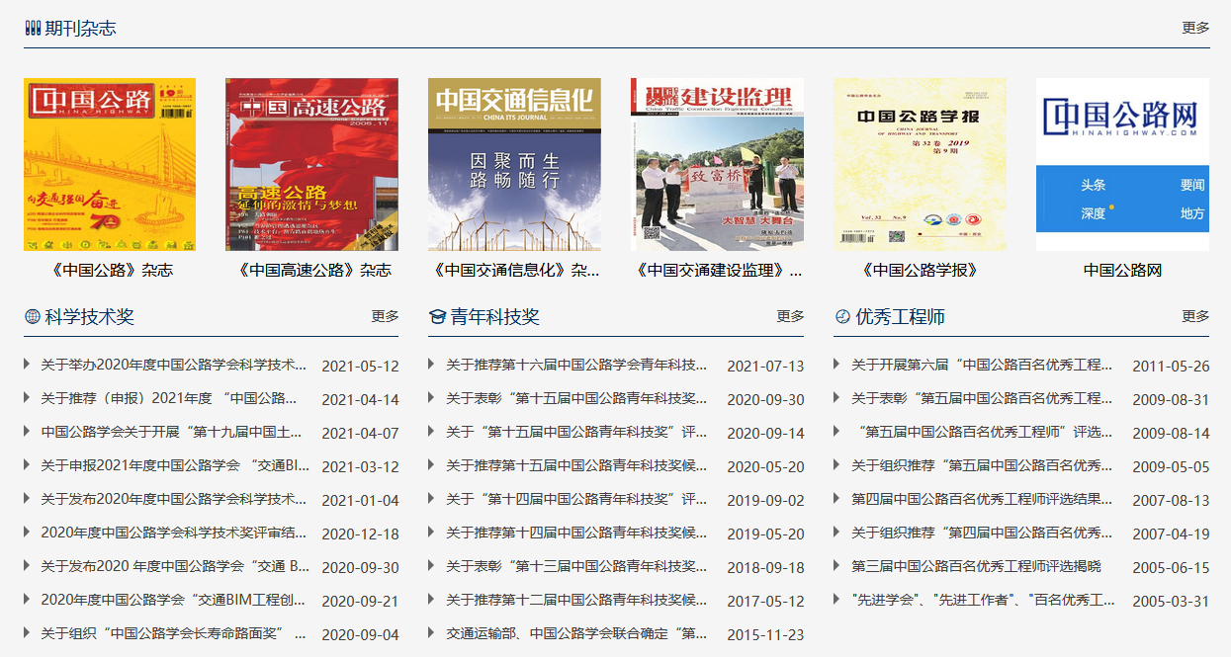Click arrow bullet before 关于推荐第十六届中国公路学会青年科技
The image size is (1231, 657).
(432, 364)
